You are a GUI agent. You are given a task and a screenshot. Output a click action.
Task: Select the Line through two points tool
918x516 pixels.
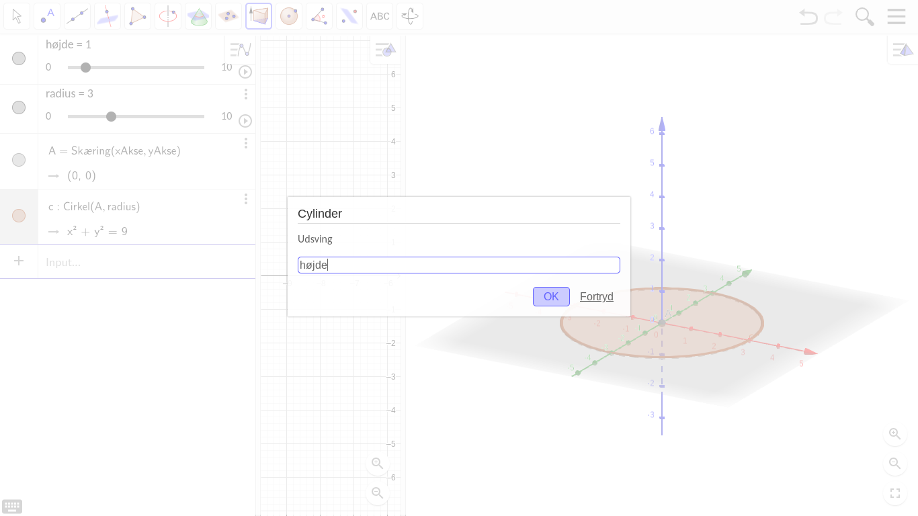(x=77, y=16)
